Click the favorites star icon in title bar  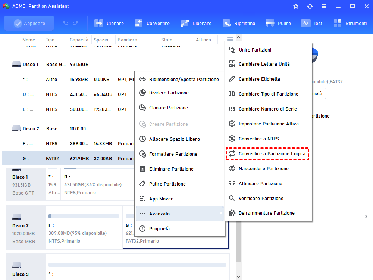296,6
